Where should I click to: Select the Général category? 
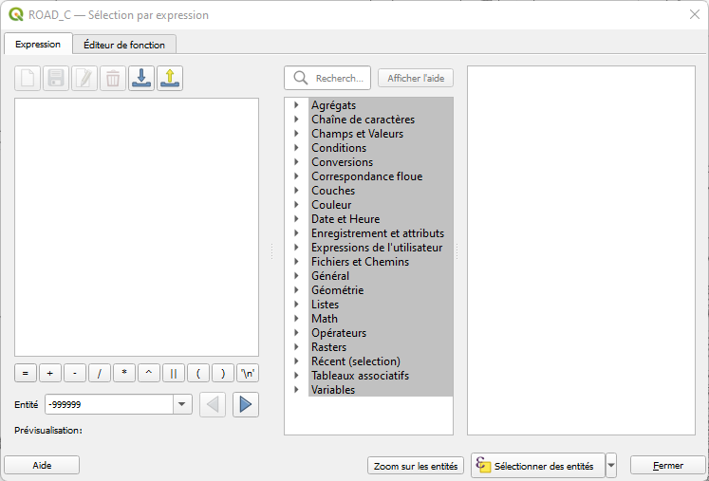coord(330,276)
